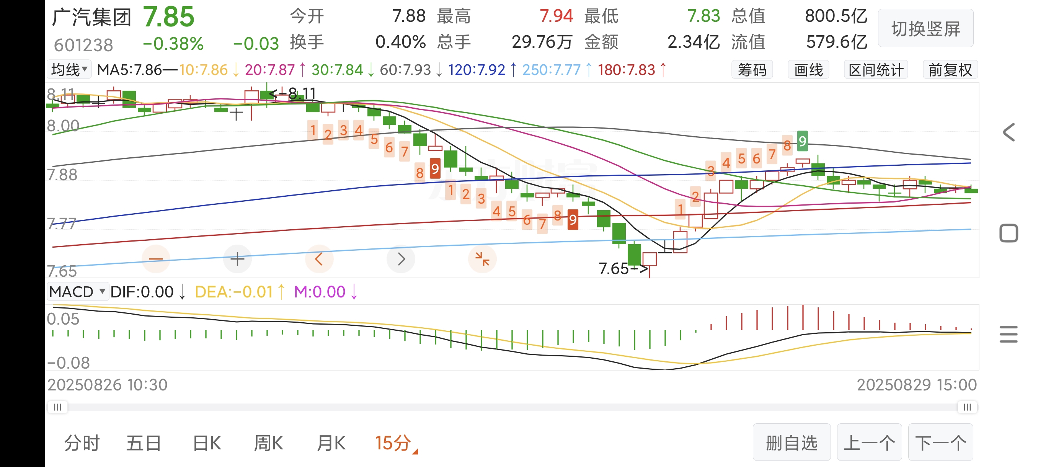
Task: Tap the stock code 601238
Action: point(83,45)
